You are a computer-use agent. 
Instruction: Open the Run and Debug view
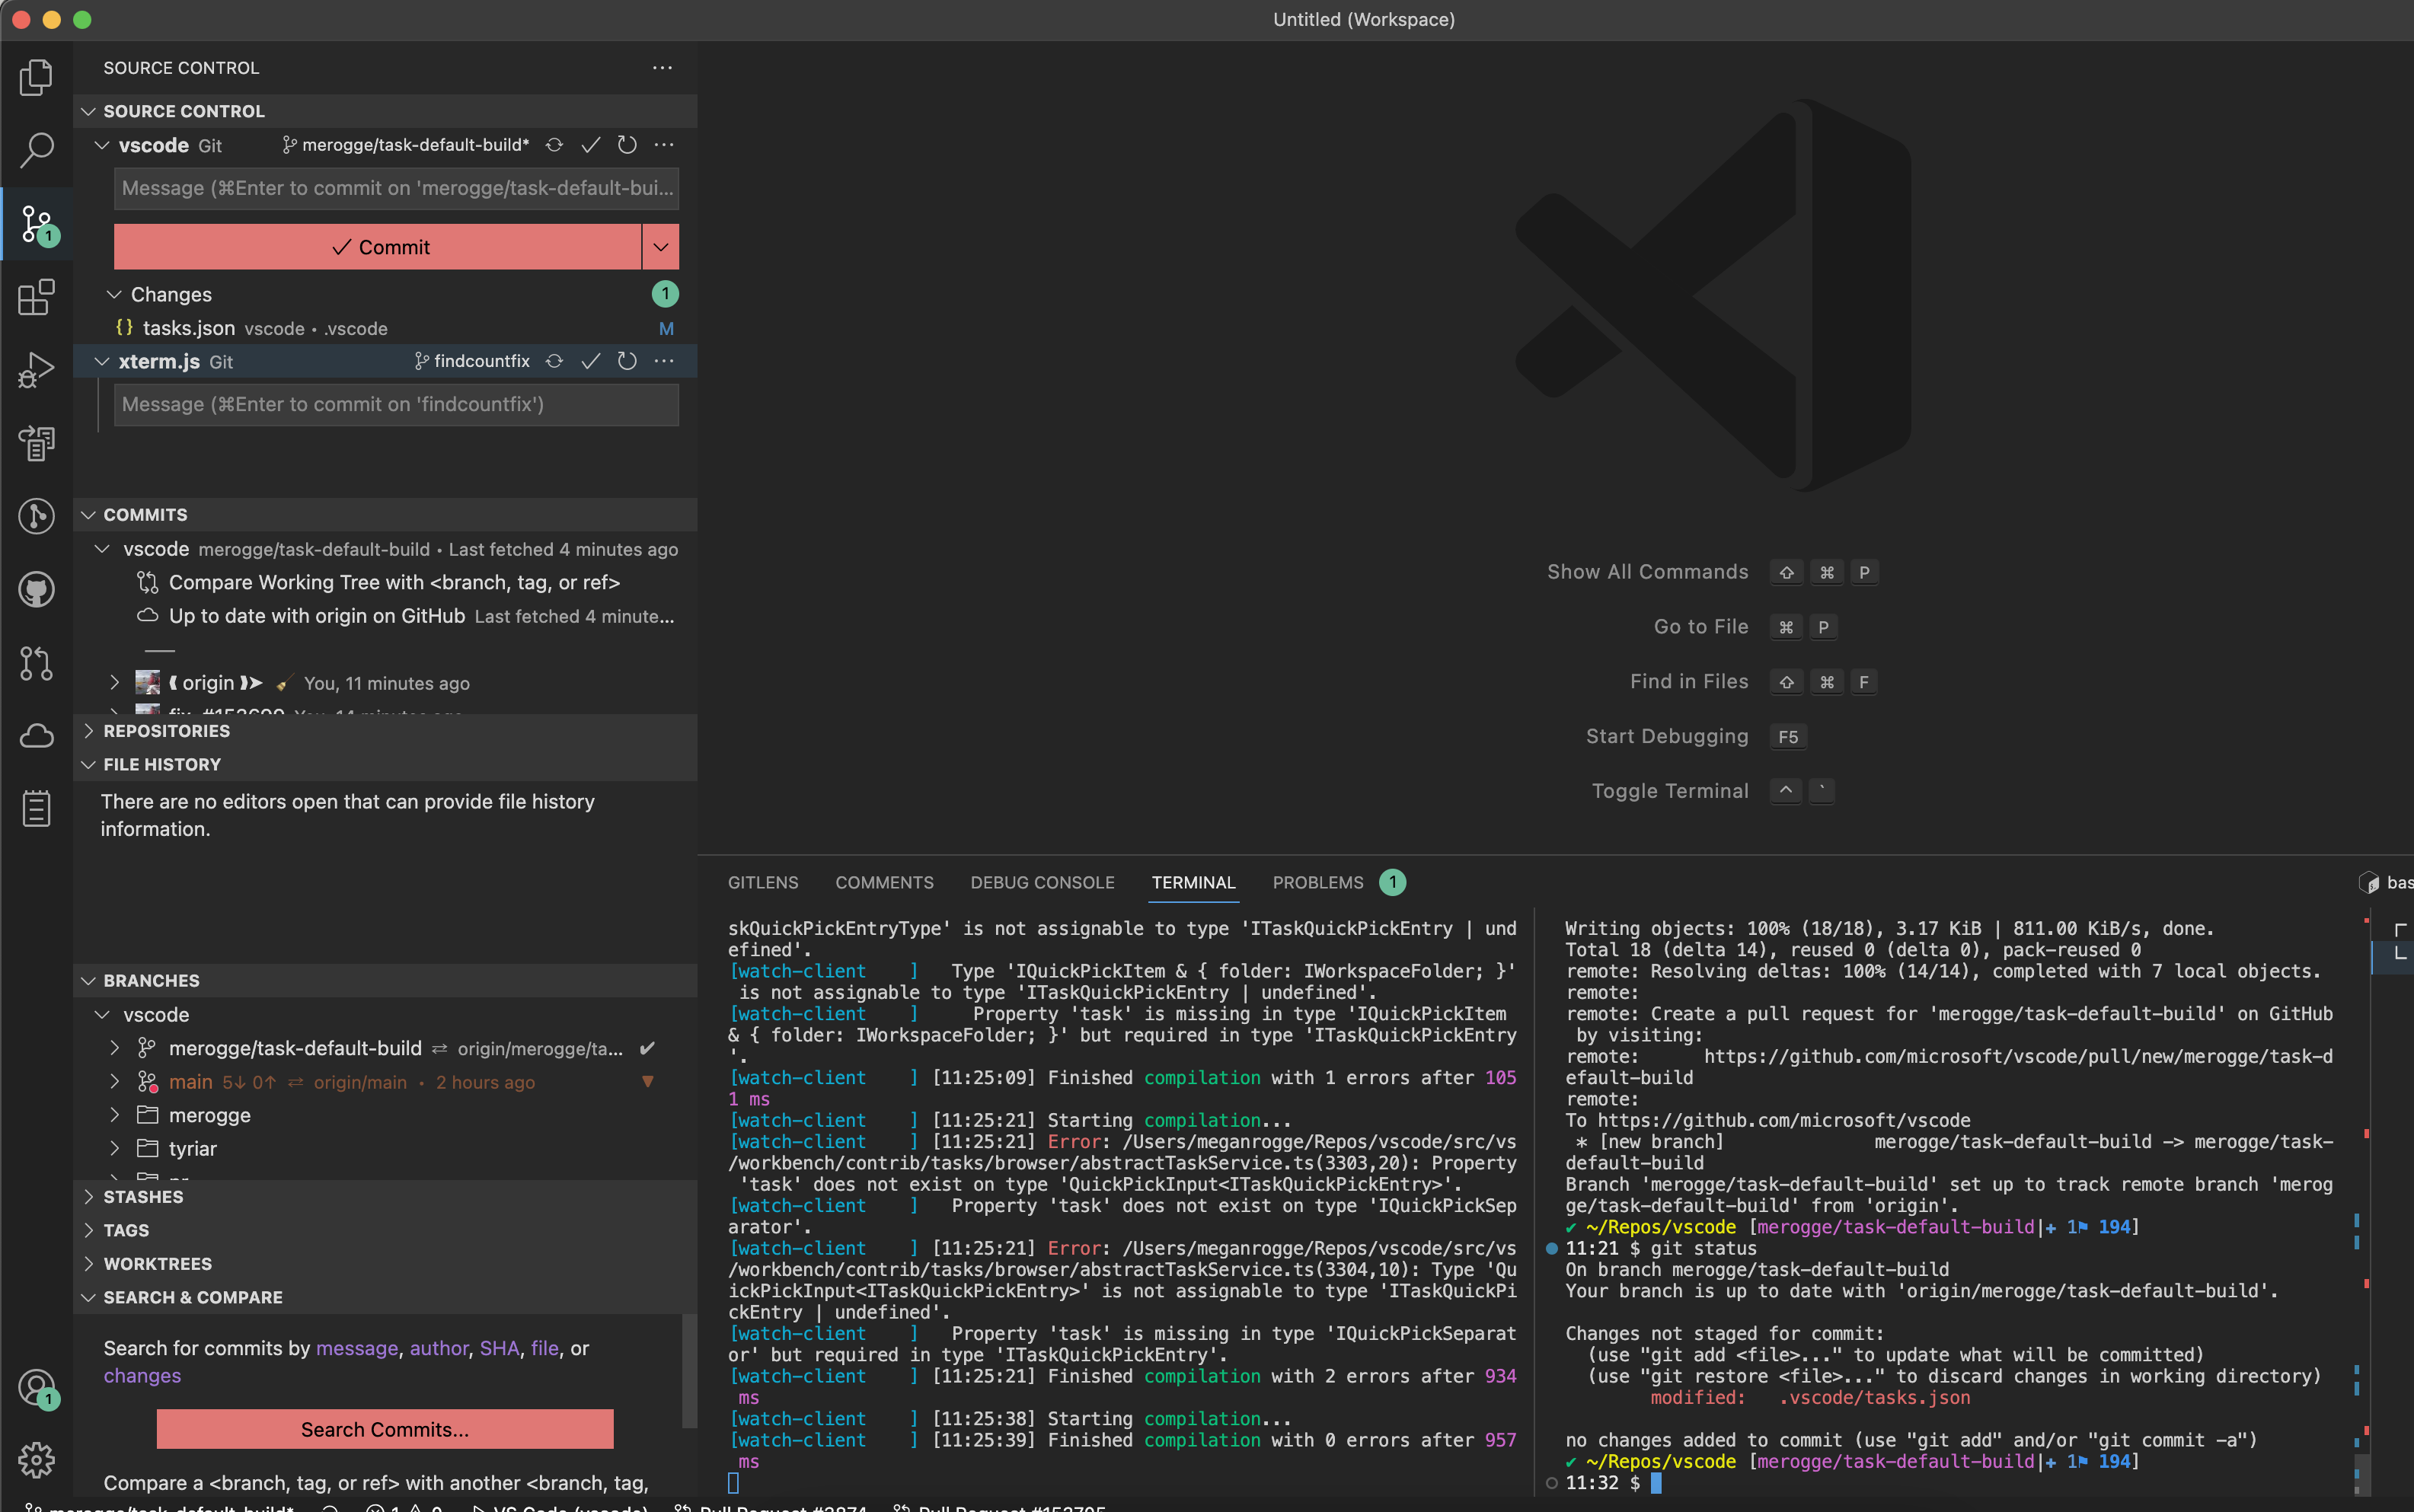coord(36,370)
